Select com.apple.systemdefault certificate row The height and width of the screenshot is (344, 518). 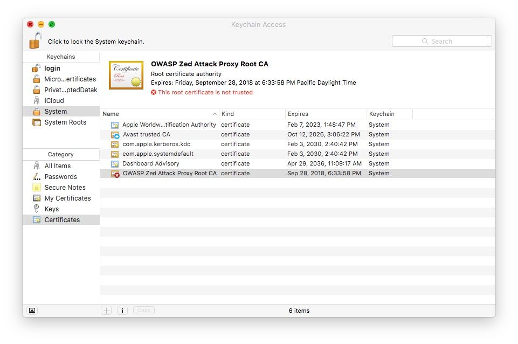tap(298, 154)
